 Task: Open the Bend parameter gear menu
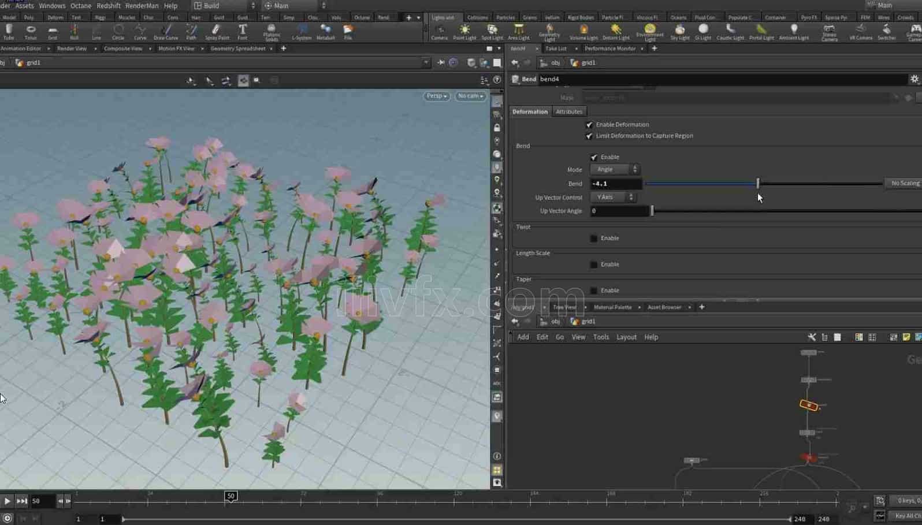coord(914,79)
